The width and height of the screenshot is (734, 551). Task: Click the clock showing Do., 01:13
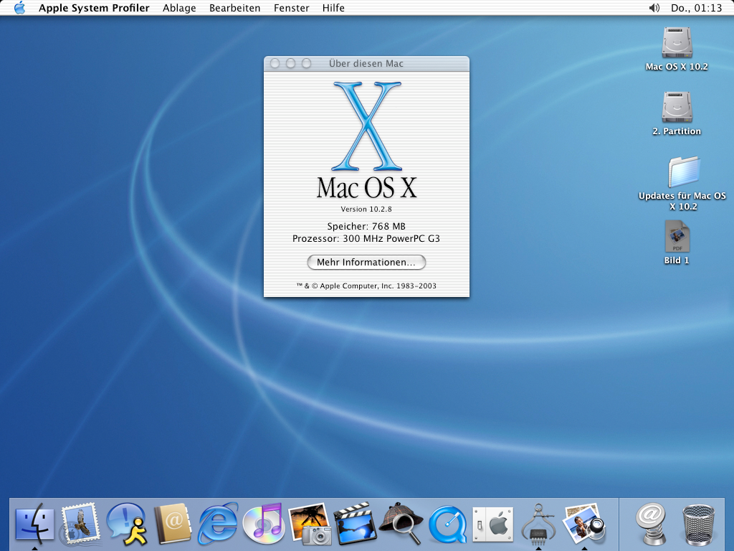tap(696, 8)
